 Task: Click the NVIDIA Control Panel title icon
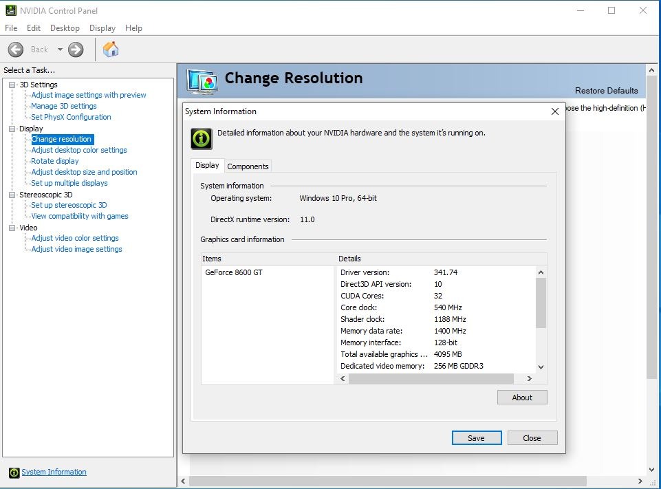pyautogui.click(x=10, y=10)
